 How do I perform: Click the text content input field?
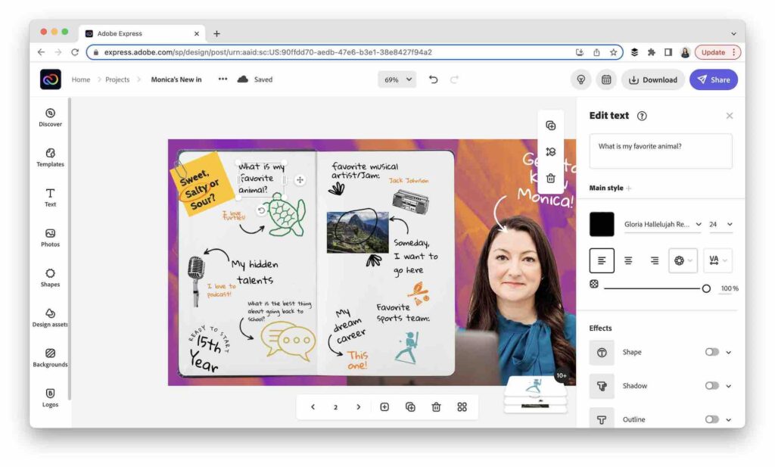coord(660,151)
